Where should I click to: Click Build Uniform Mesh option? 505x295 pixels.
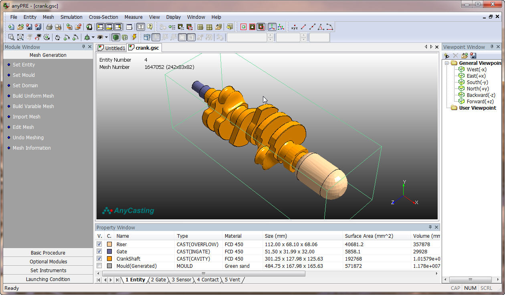coord(33,96)
